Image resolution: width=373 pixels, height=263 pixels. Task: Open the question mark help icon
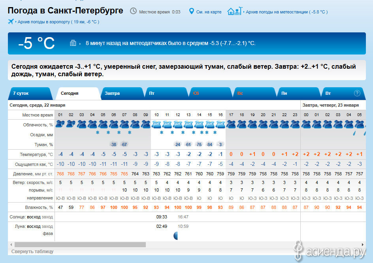pyautogui.click(x=357, y=93)
